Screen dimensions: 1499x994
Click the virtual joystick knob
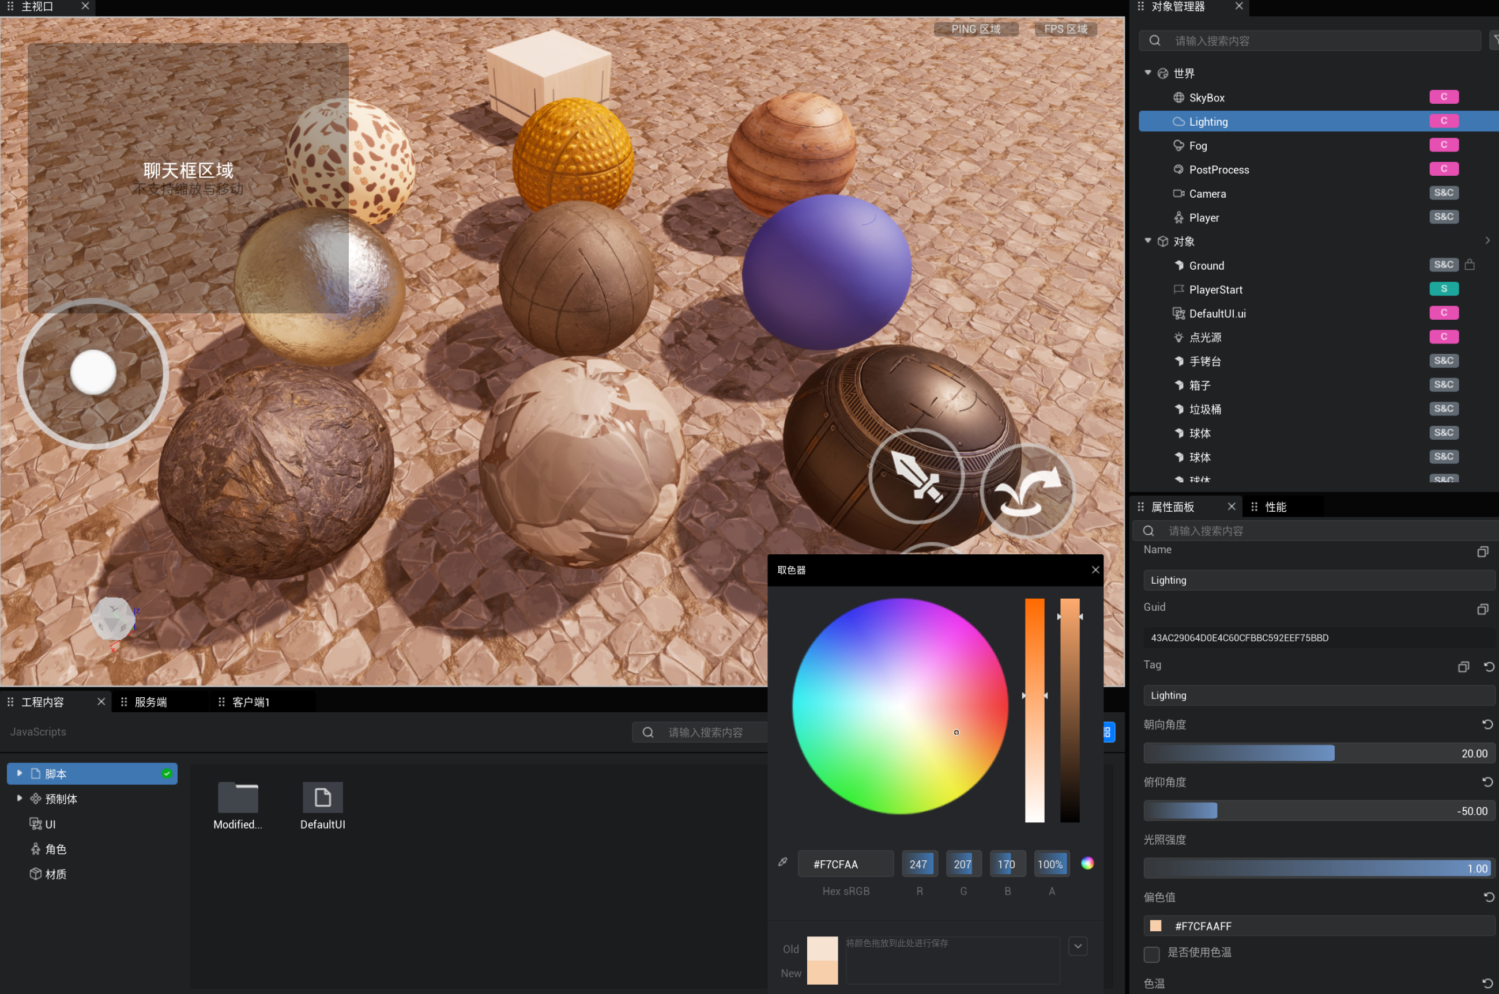point(93,373)
